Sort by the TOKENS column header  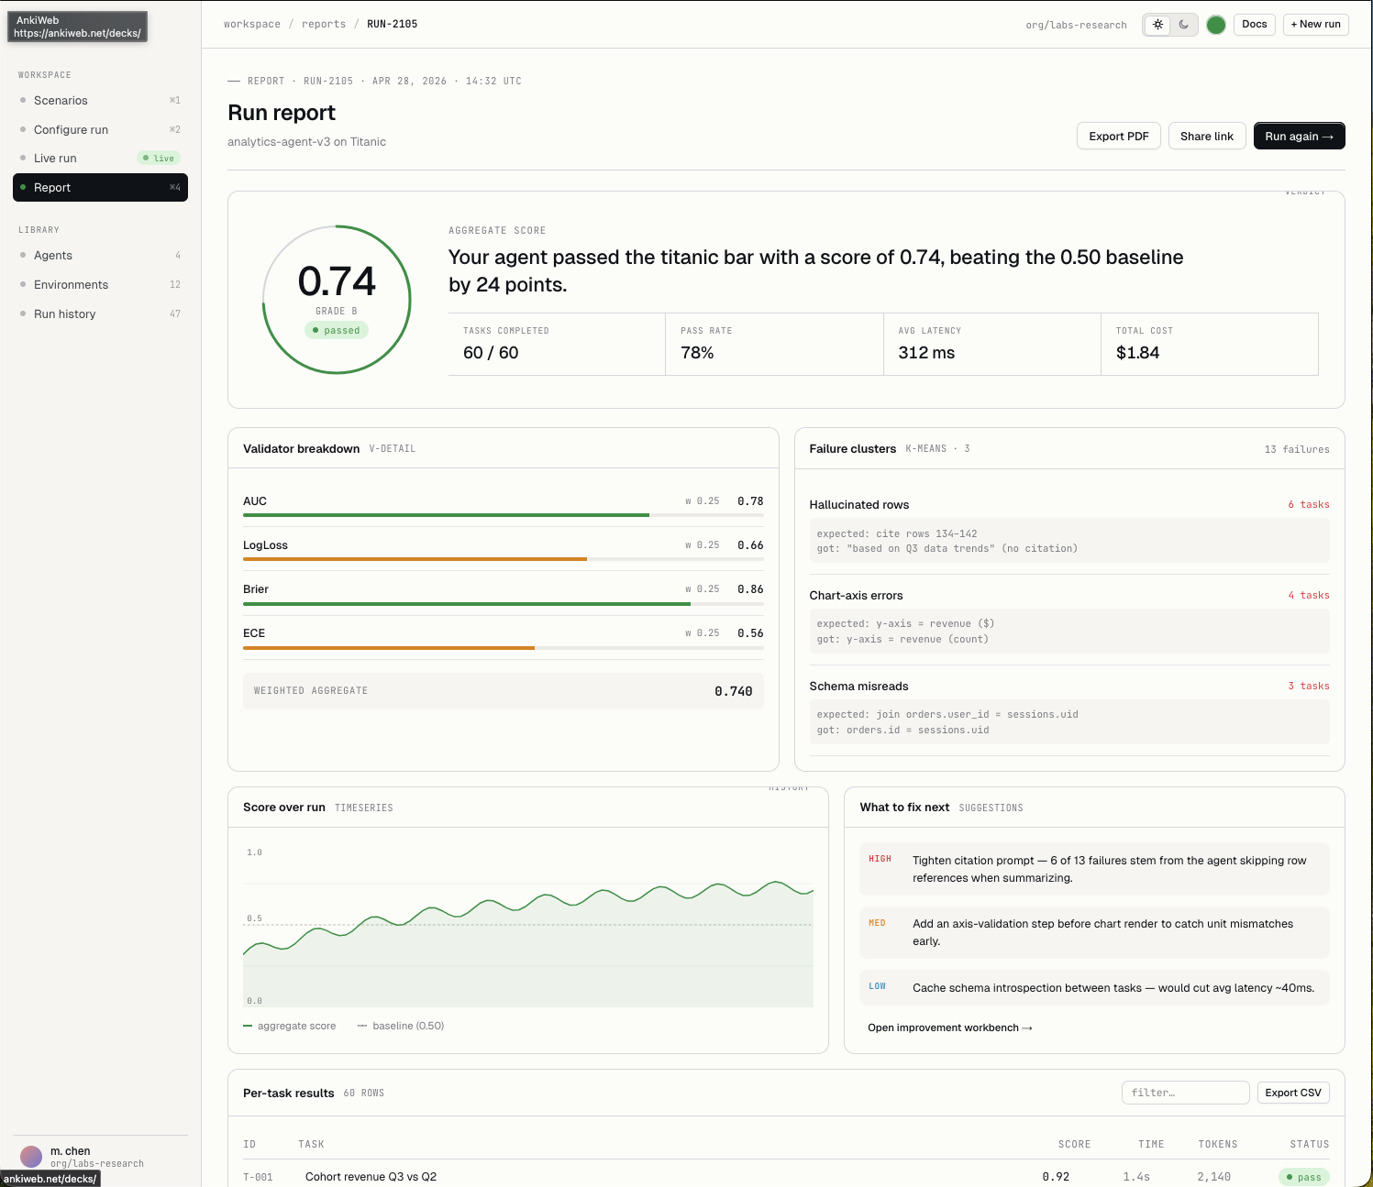(x=1218, y=1144)
